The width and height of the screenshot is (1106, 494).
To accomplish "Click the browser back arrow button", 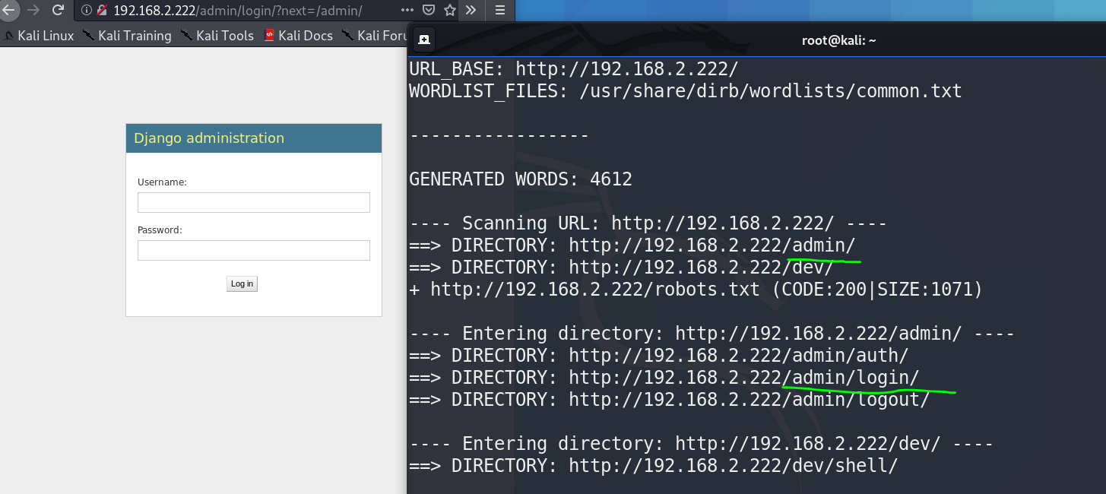I will pos(8,11).
